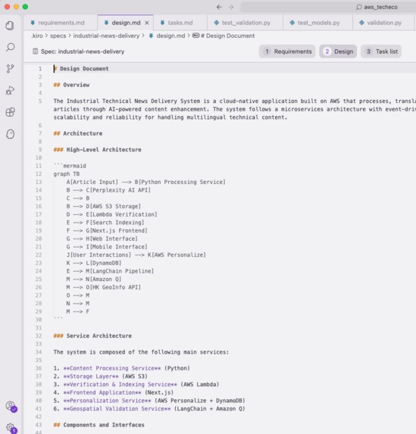Expand specs breadcrumb segment
This screenshot has width=416, height=434.
pyautogui.click(x=58, y=36)
